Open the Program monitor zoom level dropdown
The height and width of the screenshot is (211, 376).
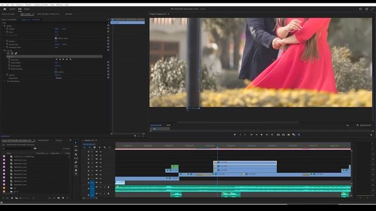point(169,125)
